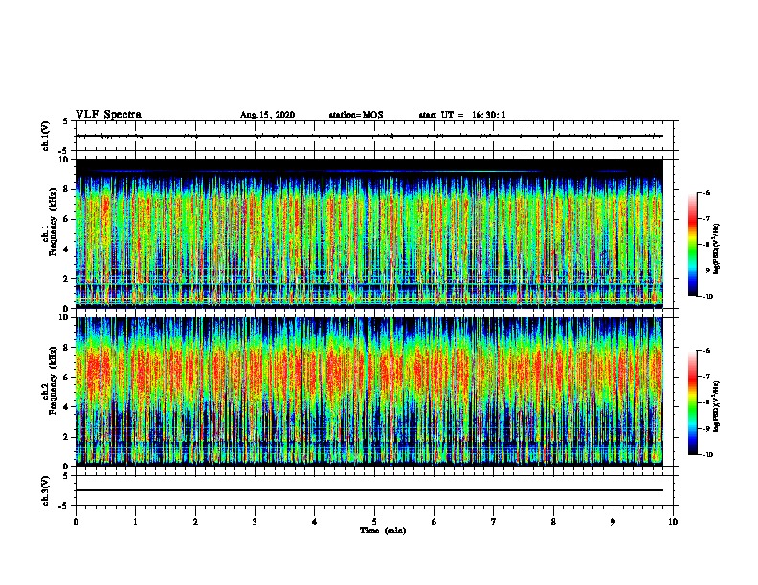Click the "6" kHz tick of ch.1 spectrogram
This screenshot has height=585, width=758.
(66, 219)
